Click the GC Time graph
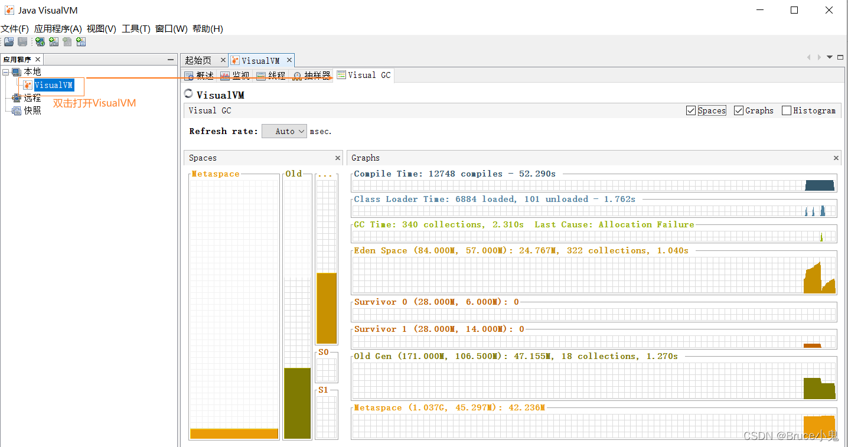Viewport: 848px width, 447px height. (593, 236)
